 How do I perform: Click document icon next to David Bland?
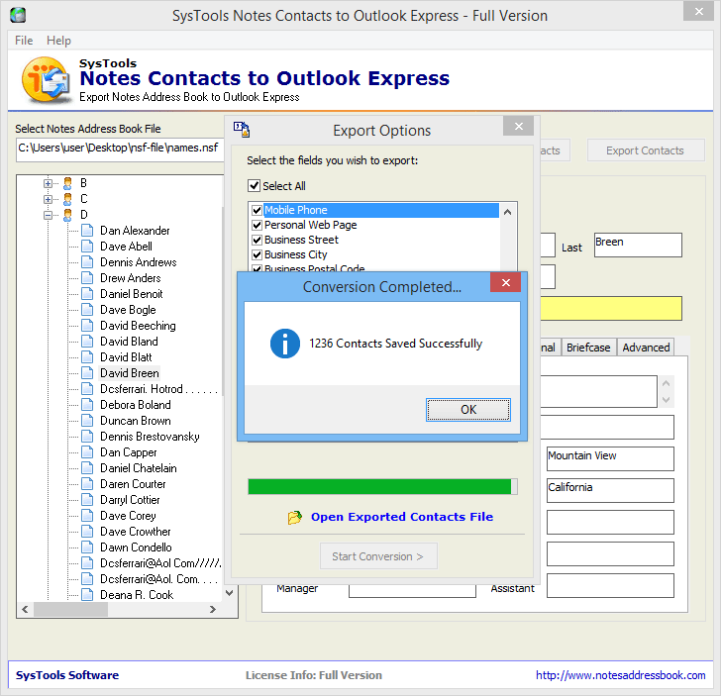[87, 342]
